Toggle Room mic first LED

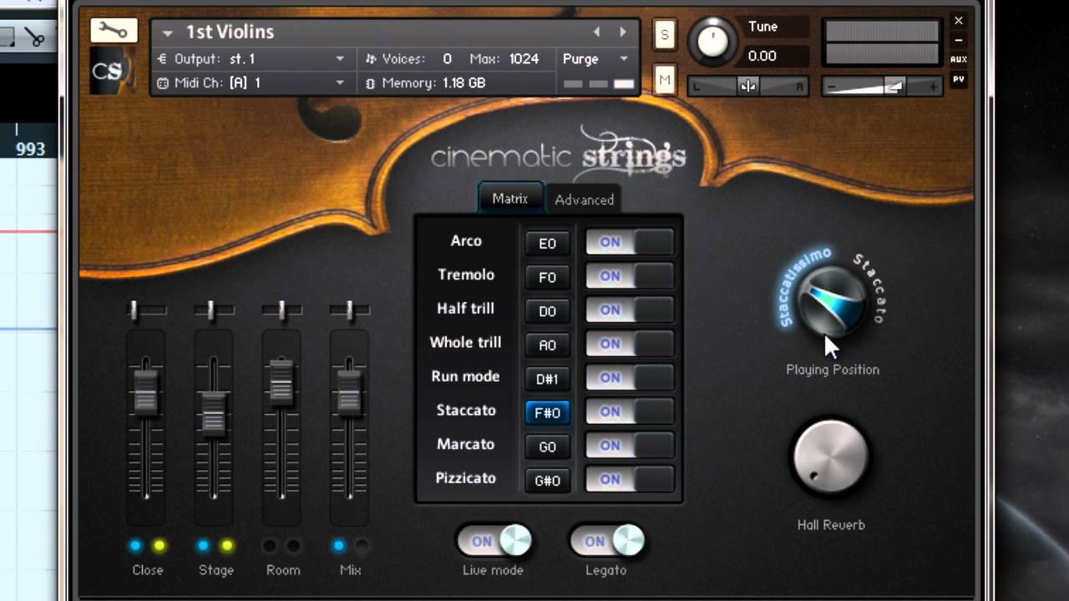coord(270,546)
